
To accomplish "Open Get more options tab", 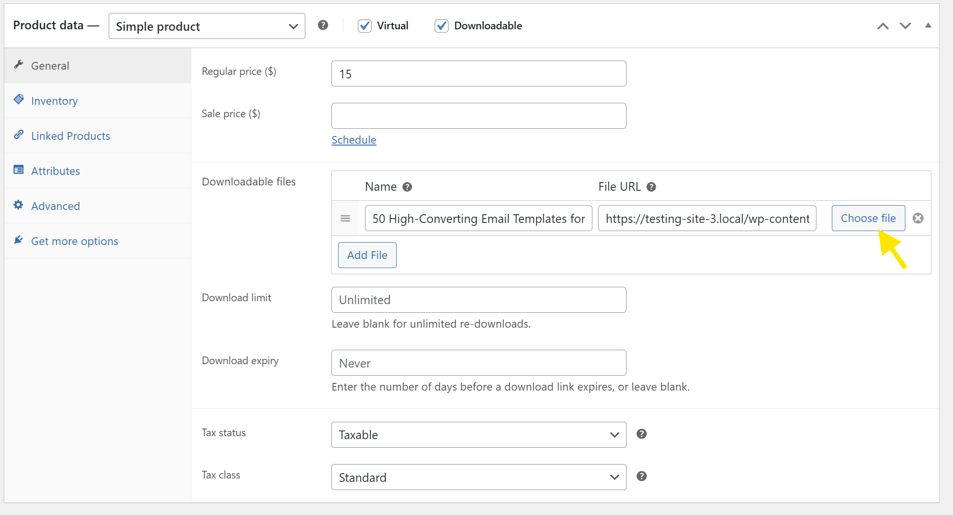I will (98, 241).
